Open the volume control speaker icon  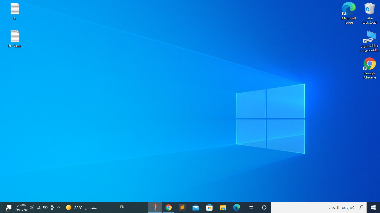32,207
